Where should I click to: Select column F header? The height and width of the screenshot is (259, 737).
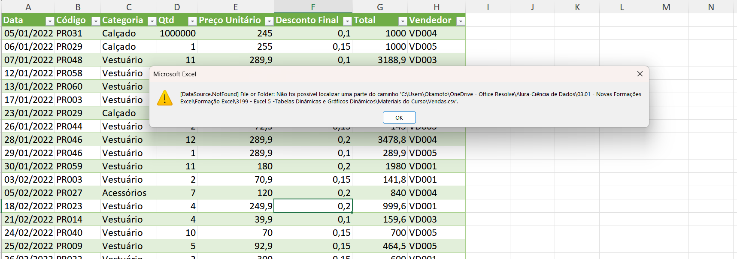(313, 7)
